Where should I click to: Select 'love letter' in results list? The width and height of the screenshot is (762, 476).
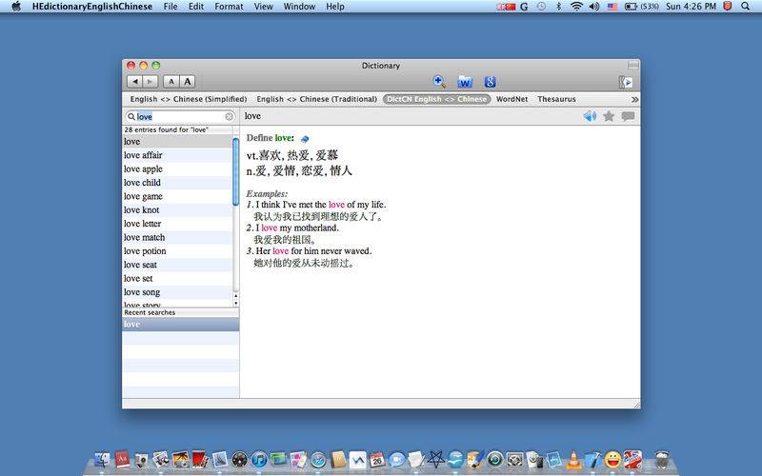tap(177, 224)
